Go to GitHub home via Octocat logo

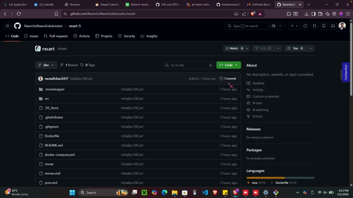pos(17,26)
